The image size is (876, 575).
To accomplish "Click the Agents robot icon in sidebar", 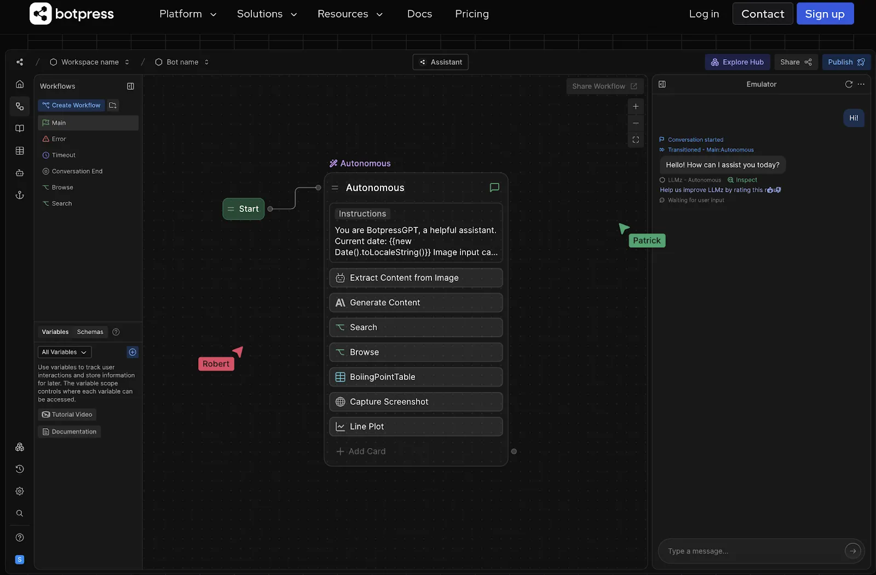I will coord(20,173).
